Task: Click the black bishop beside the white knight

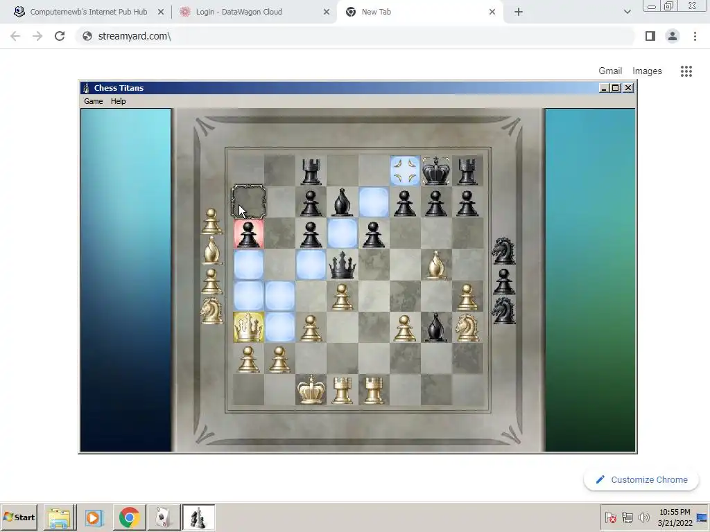Action: point(435,327)
